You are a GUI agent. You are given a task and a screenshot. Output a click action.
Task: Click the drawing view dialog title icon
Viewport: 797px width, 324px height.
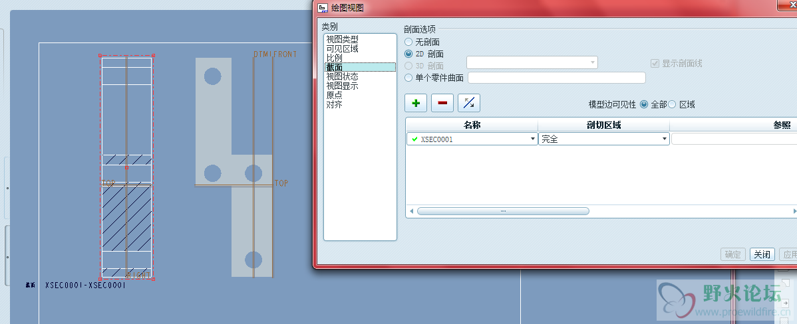tap(323, 7)
